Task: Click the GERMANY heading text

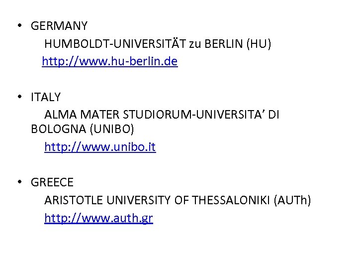Action: 59,26
